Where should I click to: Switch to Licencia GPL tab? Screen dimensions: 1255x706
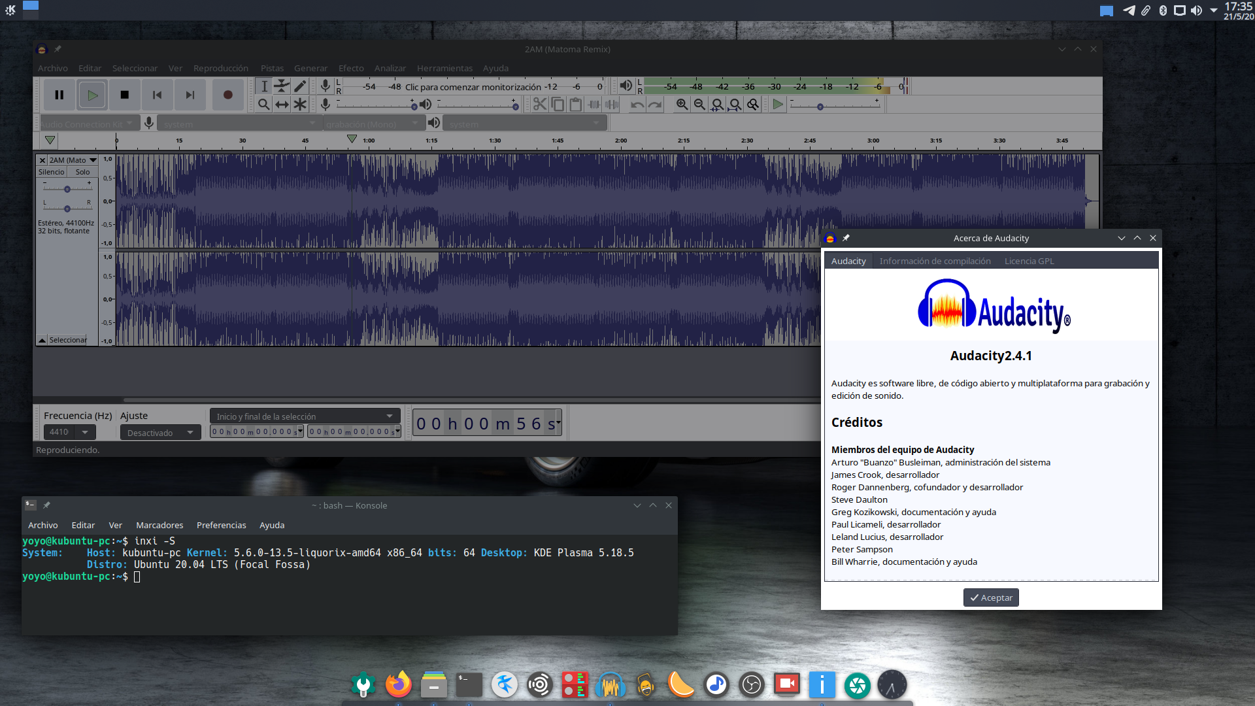pyautogui.click(x=1029, y=261)
